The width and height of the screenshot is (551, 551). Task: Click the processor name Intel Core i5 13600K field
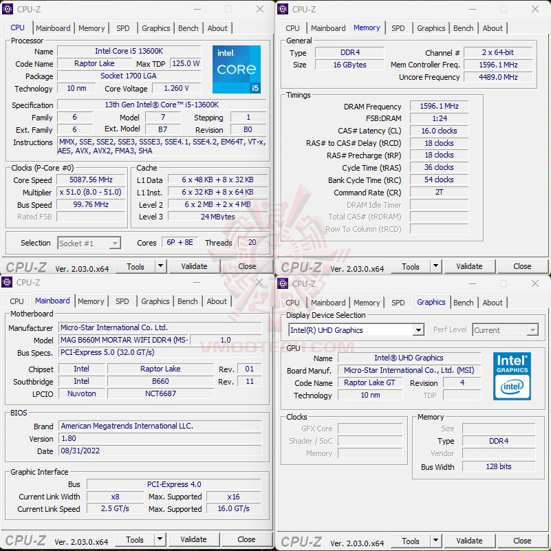(129, 51)
